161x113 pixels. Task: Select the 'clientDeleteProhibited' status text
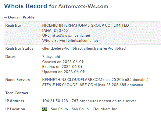62,48
